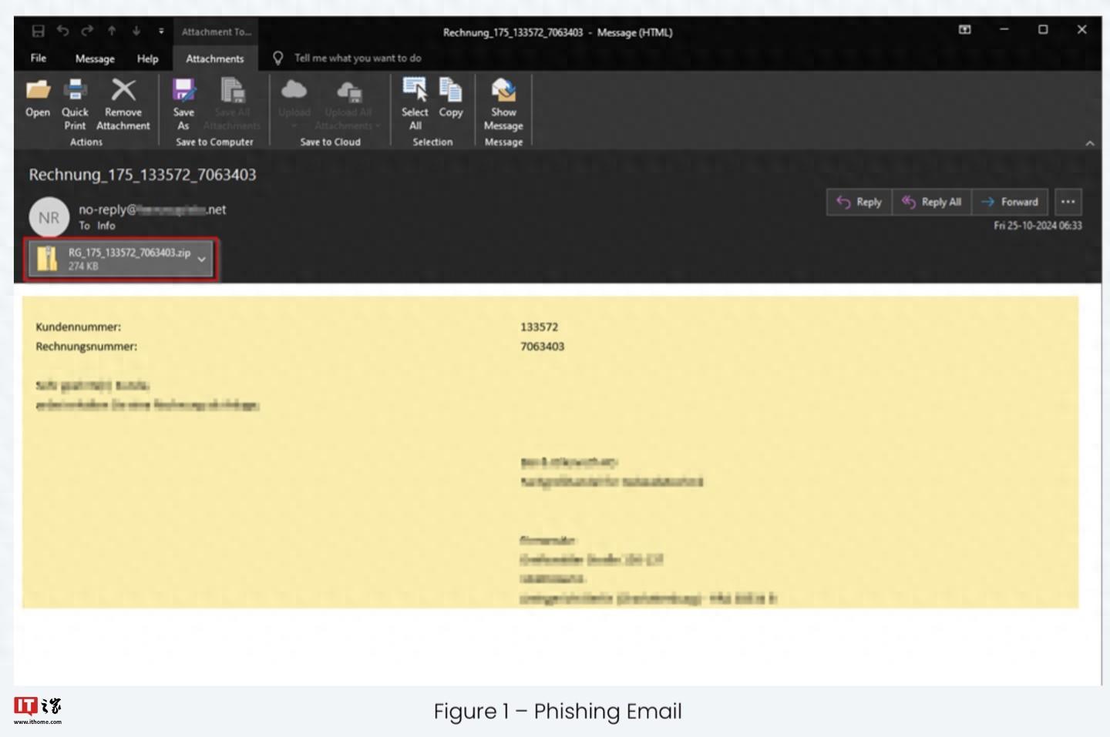Viewport: 1110px width, 737px height.
Task: Open more actions via the ellipsis button
Action: (1068, 202)
